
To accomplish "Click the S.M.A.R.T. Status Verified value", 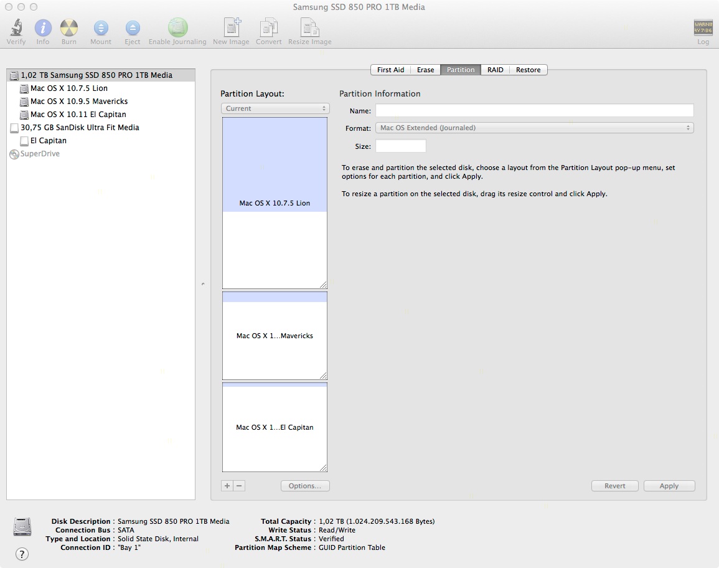I will pos(331,539).
